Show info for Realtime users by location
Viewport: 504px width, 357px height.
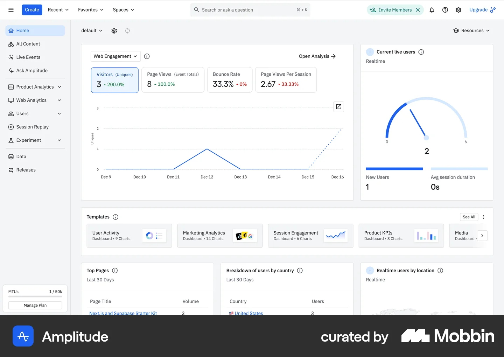tap(441, 271)
